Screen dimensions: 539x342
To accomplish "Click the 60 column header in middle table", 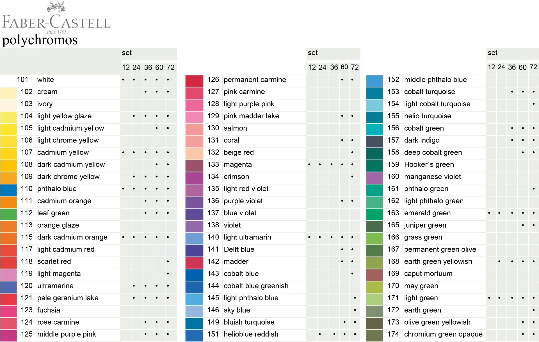I will pyautogui.click(x=344, y=67).
